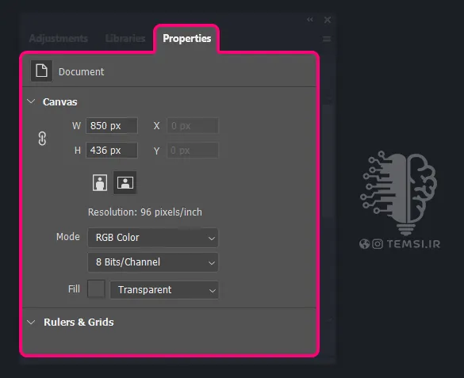Collapse panels with the double-arrow icon

[310, 20]
